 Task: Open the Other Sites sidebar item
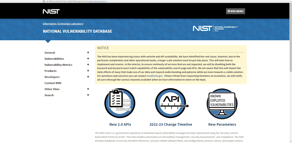52,89
